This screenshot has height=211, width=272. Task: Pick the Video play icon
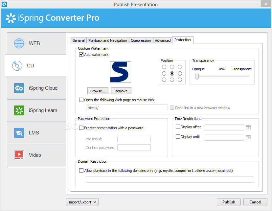coord(19,155)
